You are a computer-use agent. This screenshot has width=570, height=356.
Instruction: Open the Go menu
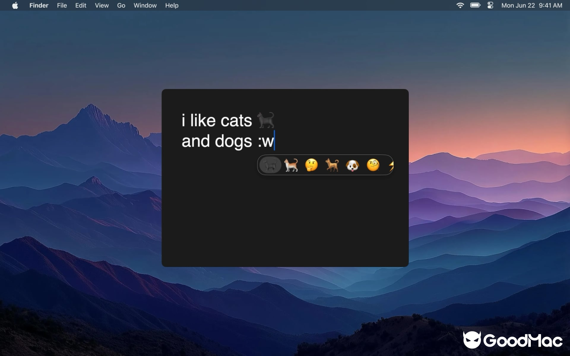click(121, 5)
